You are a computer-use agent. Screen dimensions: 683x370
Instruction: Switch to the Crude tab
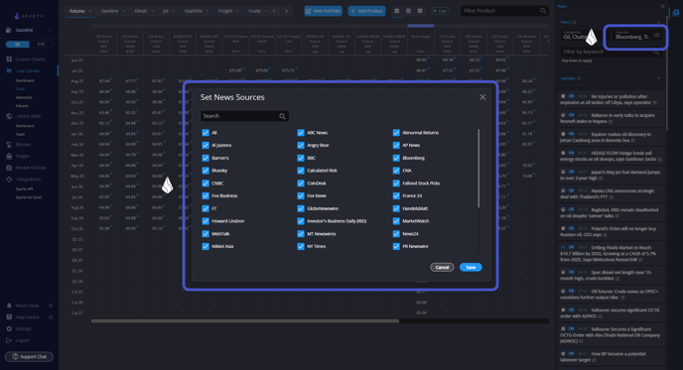coord(254,11)
